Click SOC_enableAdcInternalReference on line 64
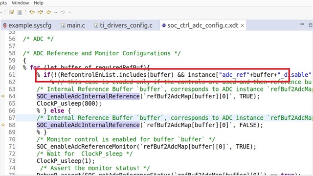This screenshot has height=176, width=313. point(88,96)
